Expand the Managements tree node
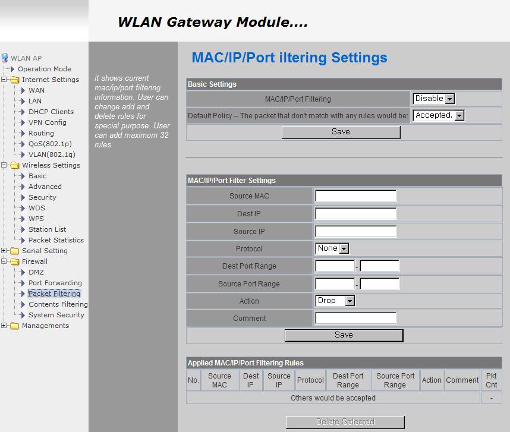The height and width of the screenshot is (432, 510). coord(4,326)
